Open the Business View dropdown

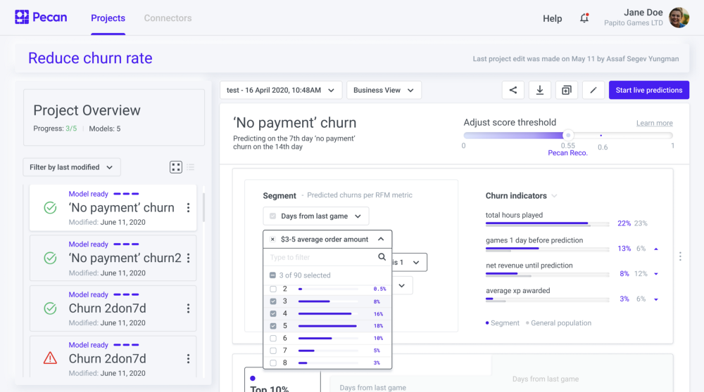(384, 90)
